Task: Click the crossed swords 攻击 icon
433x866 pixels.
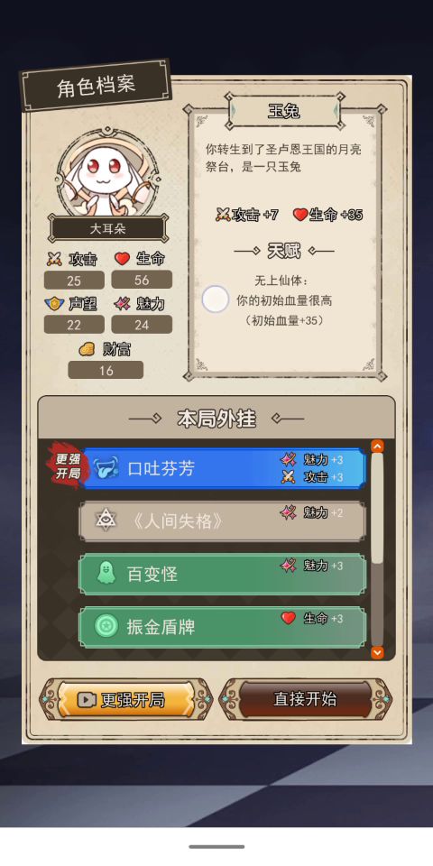Action: [54, 259]
